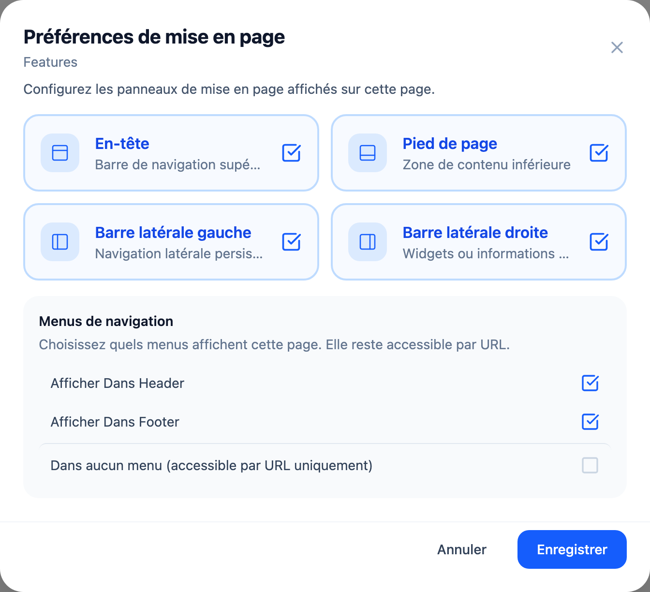
Task: Toggle the Afficher Dans Header checkbox
Action: (590, 383)
